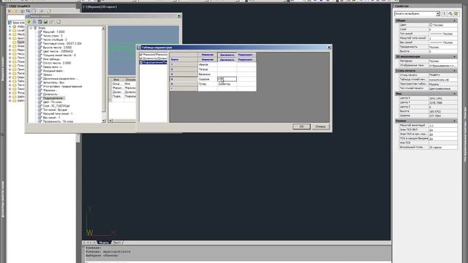Click the down arrow of the table editor tree's vertical scrollbar

pos(104,121)
